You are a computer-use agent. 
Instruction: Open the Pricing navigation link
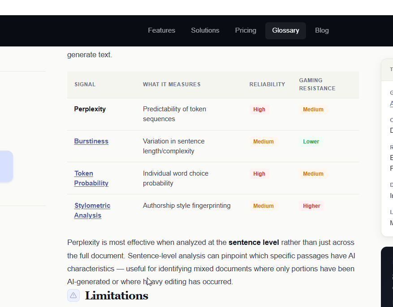246,30
